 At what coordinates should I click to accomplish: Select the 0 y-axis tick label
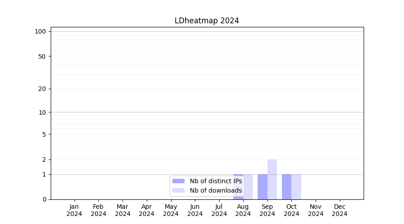44,199
